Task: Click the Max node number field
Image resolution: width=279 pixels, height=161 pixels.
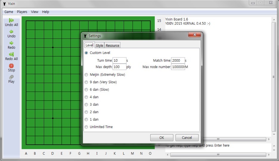Action: pyautogui.click(x=178, y=67)
